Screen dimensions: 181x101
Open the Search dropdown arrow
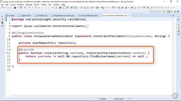(141, 8)
